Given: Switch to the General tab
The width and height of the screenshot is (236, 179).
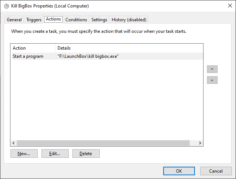Looking at the screenshot, I should [14, 20].
